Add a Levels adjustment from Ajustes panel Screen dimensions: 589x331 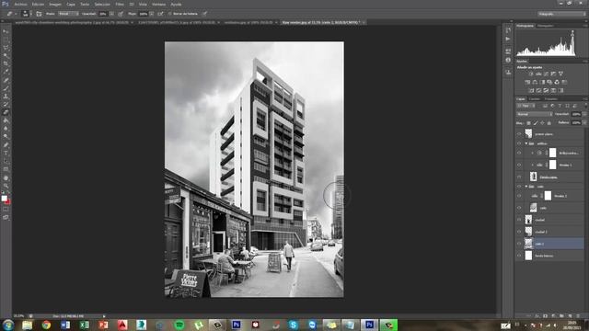click(x=538, y=74)
